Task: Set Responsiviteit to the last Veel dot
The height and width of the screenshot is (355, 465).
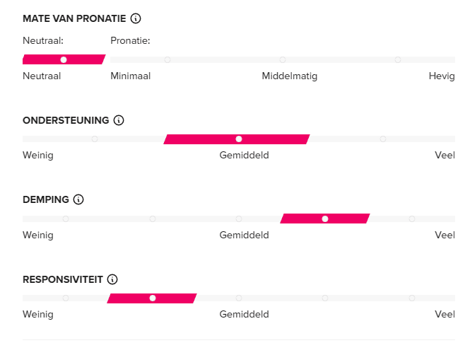Action: click(x=411, y=298)
